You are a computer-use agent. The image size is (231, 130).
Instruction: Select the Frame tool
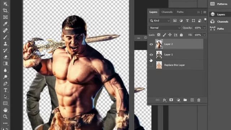coord(5,17)
